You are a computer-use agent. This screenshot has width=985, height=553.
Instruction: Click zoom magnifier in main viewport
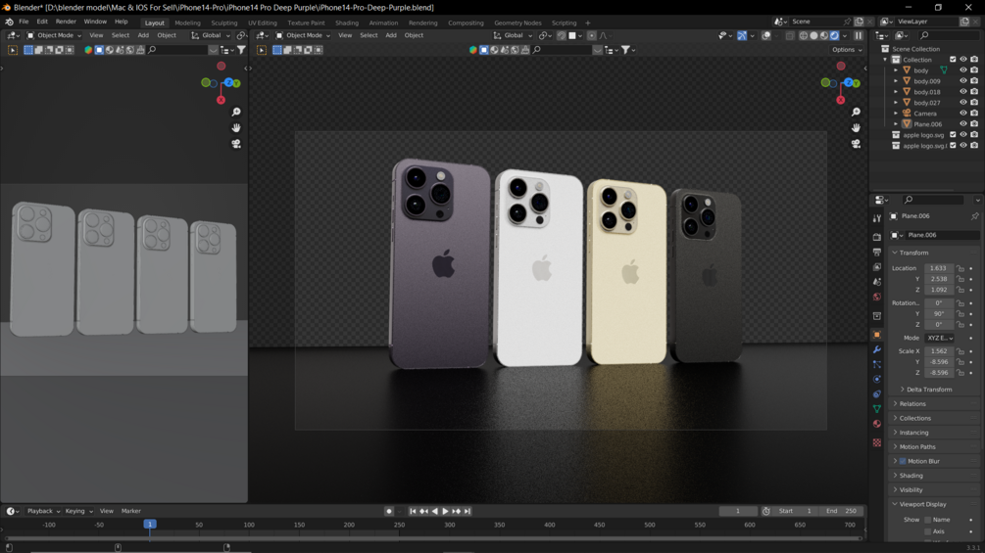tap(856, 112)
